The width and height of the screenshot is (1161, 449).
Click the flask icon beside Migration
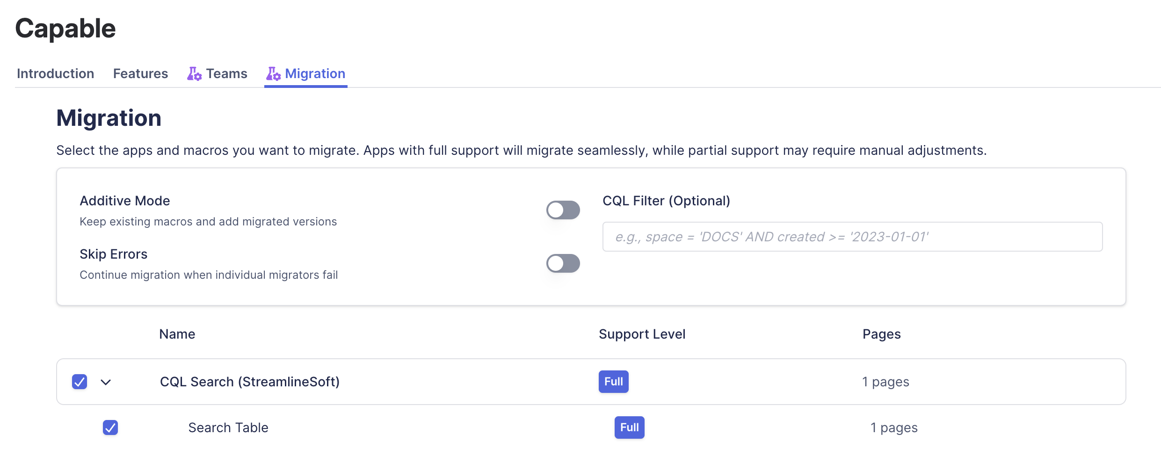click(x=273, y=74)
